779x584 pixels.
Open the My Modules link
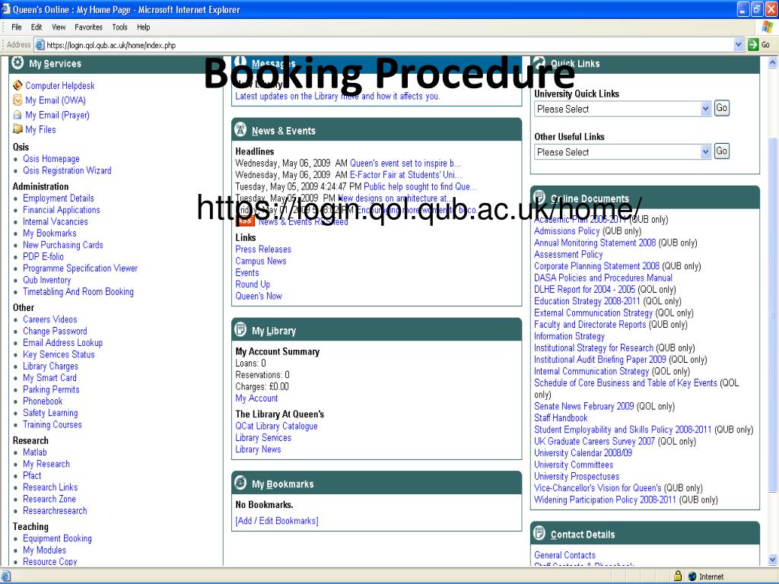coord(44,551)
